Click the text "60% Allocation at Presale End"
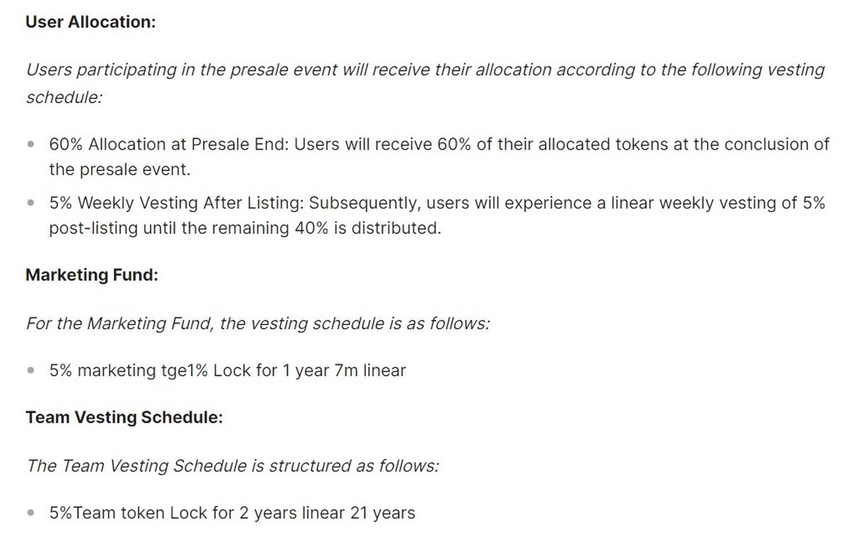Viewport: 849px width, 542px height. tap(168, 145)
